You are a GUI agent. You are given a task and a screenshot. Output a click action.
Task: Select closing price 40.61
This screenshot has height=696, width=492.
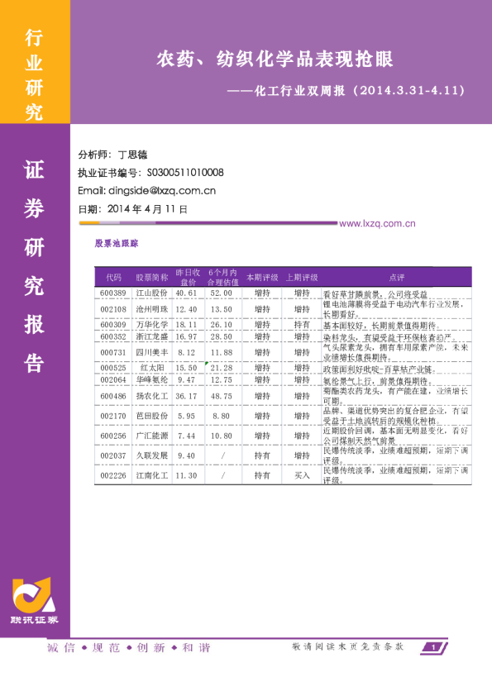186,293
